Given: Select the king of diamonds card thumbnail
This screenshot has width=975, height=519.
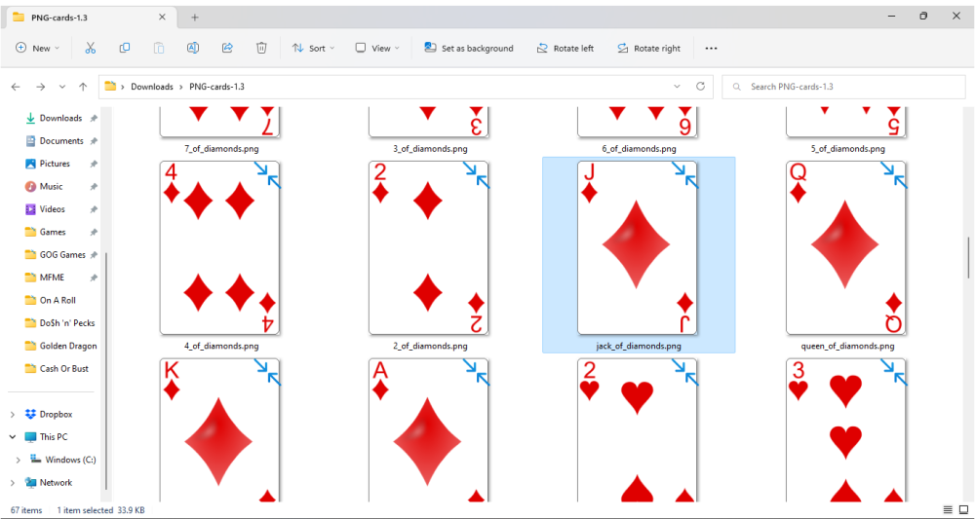Looking at the screenshot, I should click(x=220, y=429).
